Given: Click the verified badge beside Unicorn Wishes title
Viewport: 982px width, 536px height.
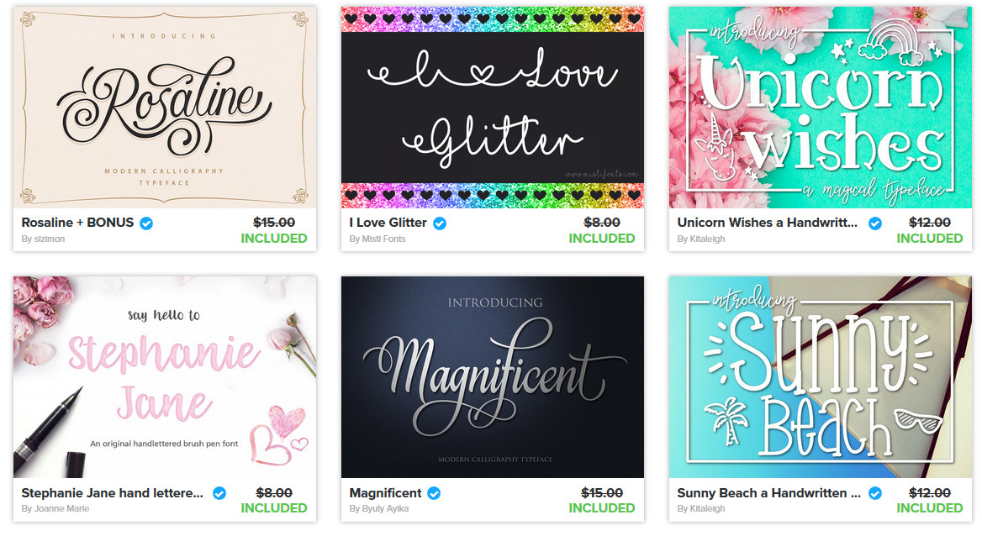Looking at the screenshot, I should pos(875,223).
